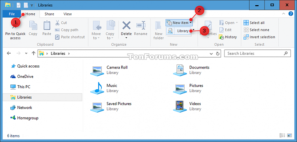297x142 pixels.
Task: Select the Videos library icon
Action: (180, 106)
